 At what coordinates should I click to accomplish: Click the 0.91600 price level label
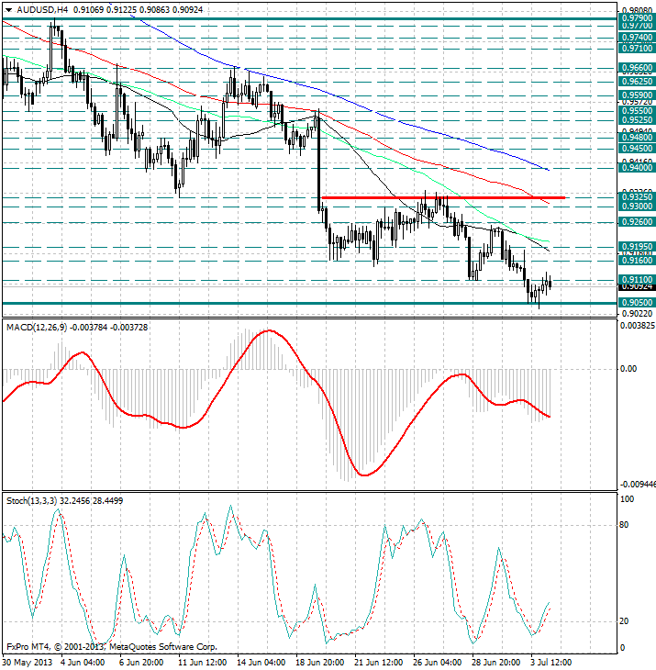[x=637, y=261]
